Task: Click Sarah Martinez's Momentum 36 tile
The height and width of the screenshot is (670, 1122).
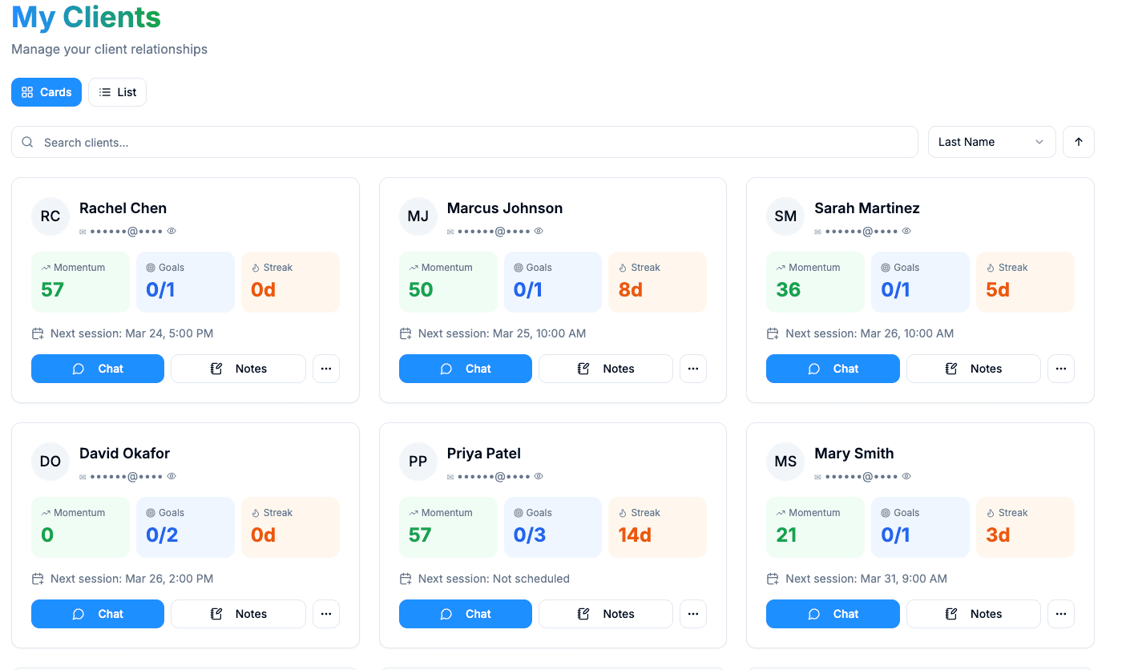Action: [x=815, y=282]
